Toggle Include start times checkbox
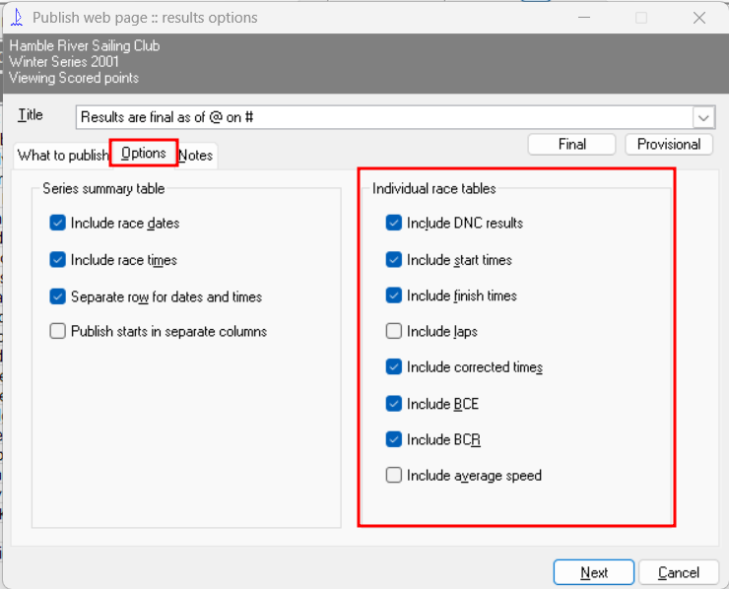This screenshot has height=589, width=729. (x=394, y=259)
